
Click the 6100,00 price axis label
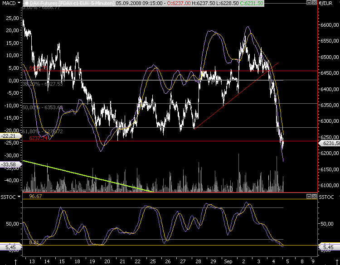pyautogui.click(x=330, y=185)
